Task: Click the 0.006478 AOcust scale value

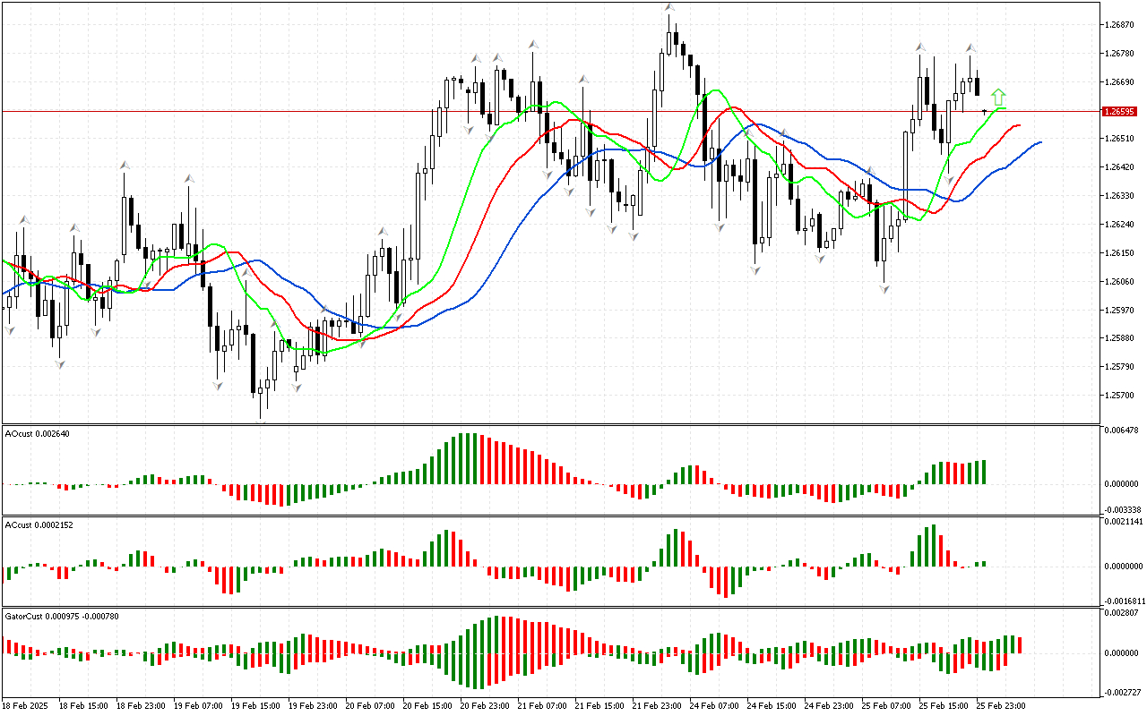Action: point(1120,431)
